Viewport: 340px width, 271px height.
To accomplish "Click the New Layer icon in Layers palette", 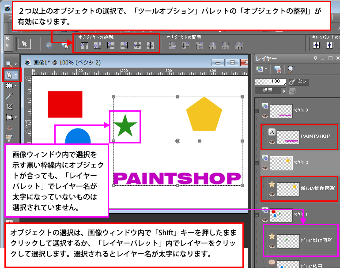I will coord(260,69).
